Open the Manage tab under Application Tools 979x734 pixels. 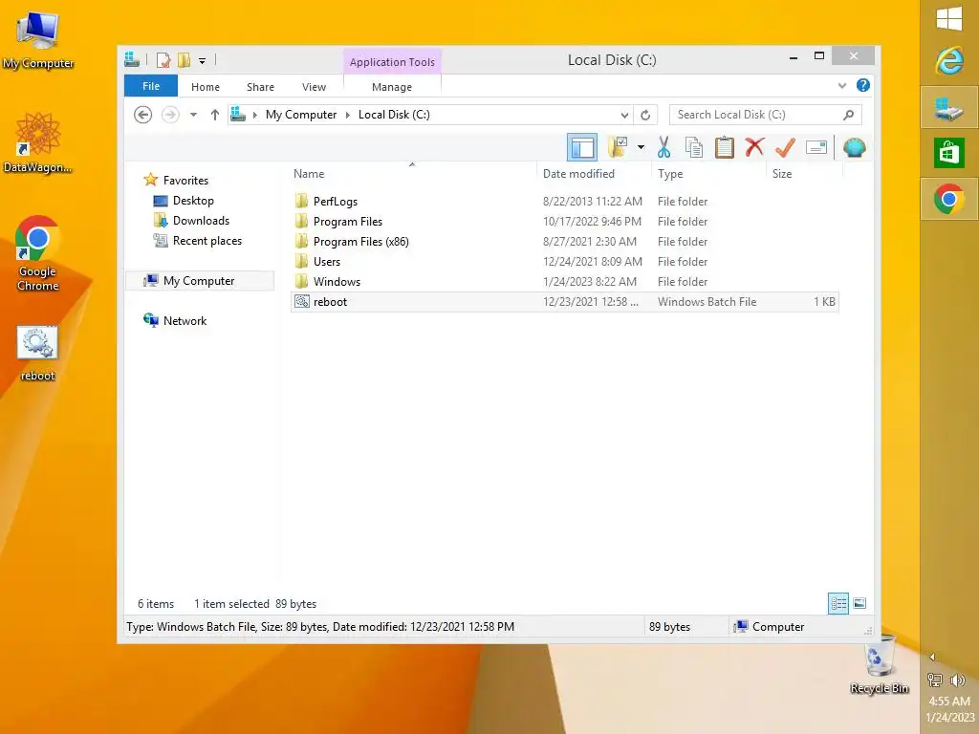pyautogui.click(x=392, y=87)
